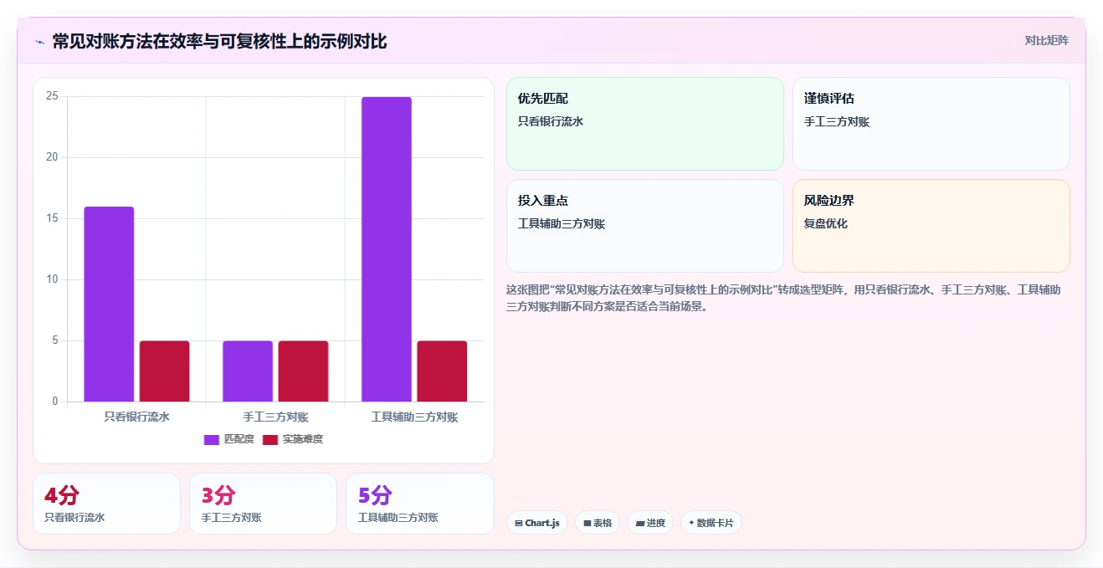The height and width of the screenshot is (568, 1103).
Task: Click the purple 匹配度 bar for 手工三方对账
Action: (248, 371)
